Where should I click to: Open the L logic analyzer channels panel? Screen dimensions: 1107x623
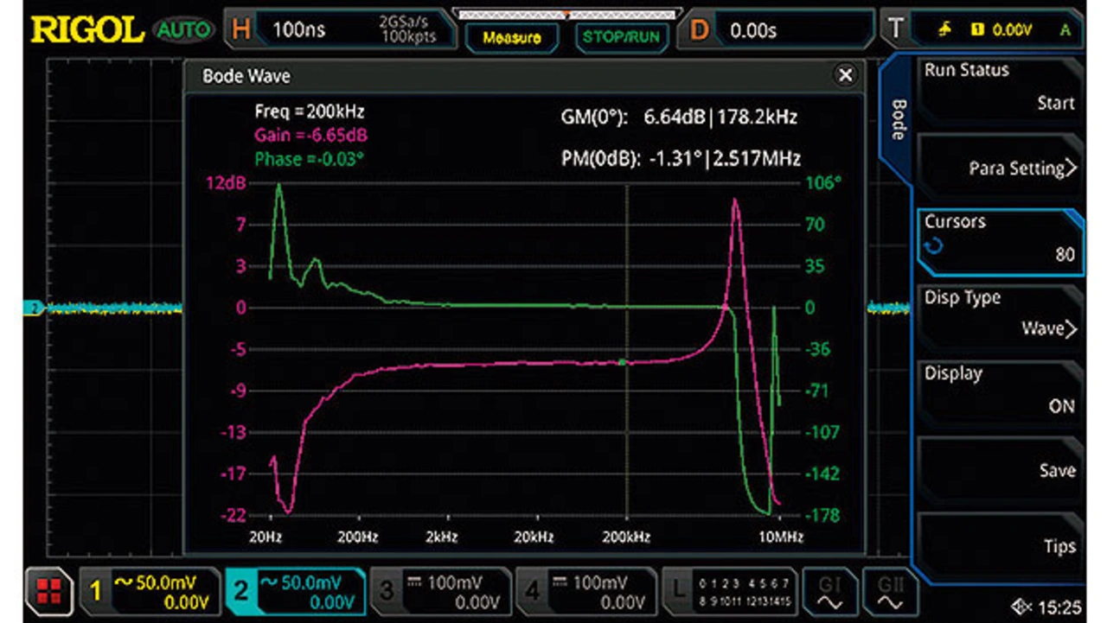click(727, 591)
